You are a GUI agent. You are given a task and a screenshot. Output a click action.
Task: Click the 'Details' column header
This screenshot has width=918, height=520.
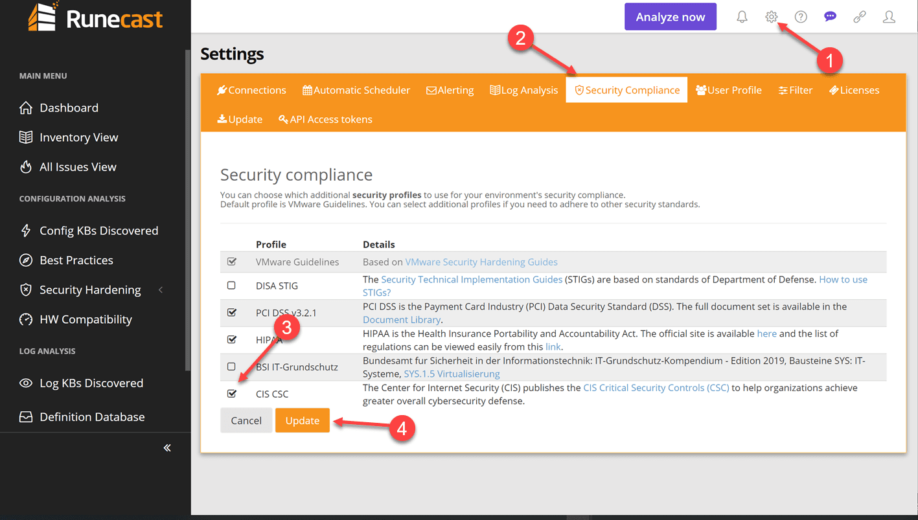[378, 244]
